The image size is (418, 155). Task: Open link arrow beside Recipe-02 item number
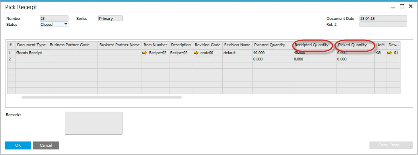145,53
